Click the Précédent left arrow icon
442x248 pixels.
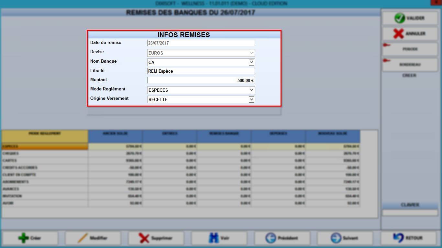271,238
